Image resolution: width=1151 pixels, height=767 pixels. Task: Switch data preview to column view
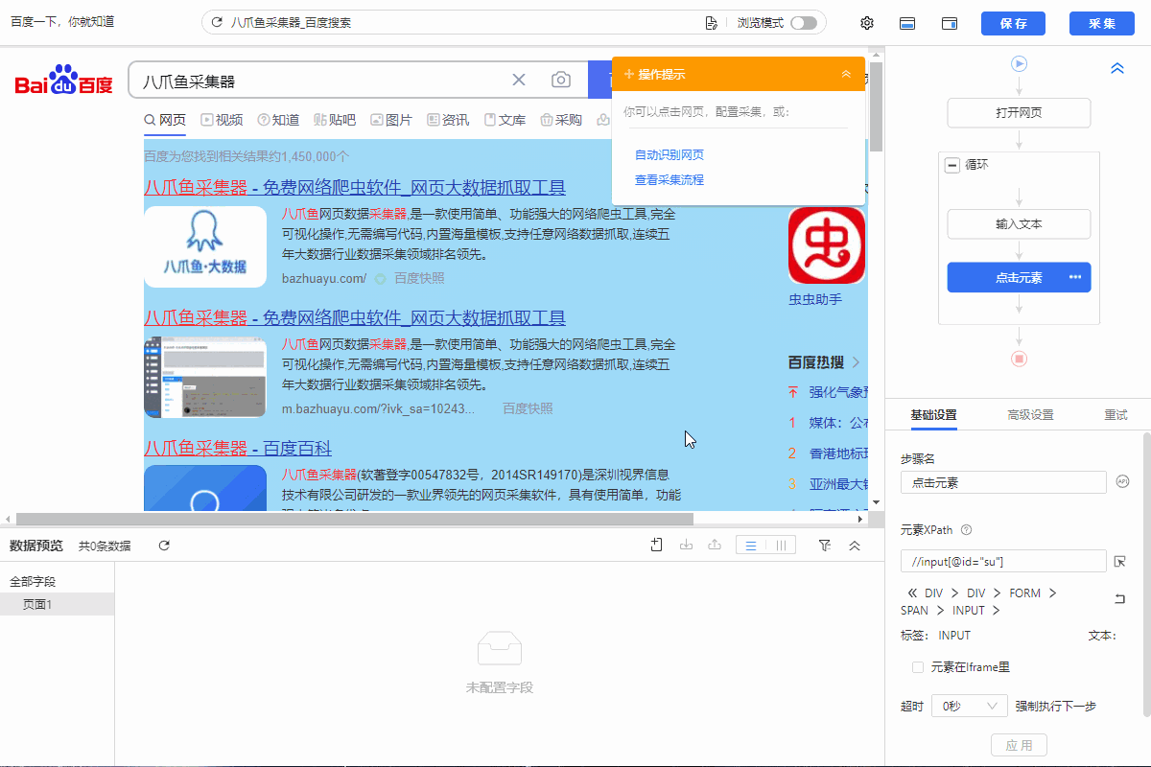coord(782,546)
